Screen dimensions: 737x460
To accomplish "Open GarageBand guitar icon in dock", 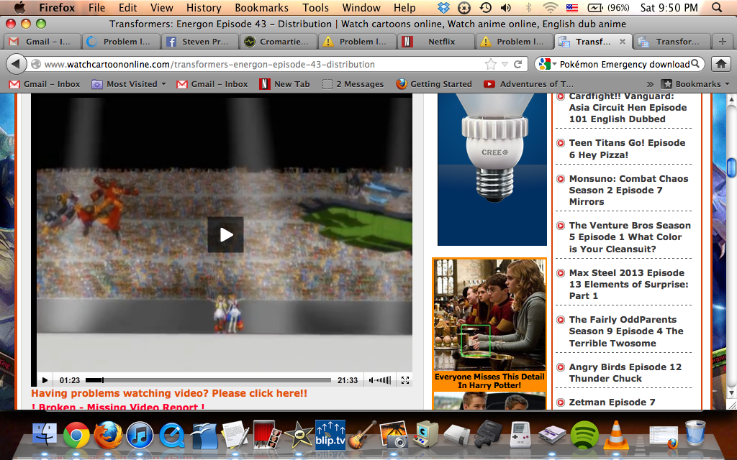I will (x=362, y=435).
